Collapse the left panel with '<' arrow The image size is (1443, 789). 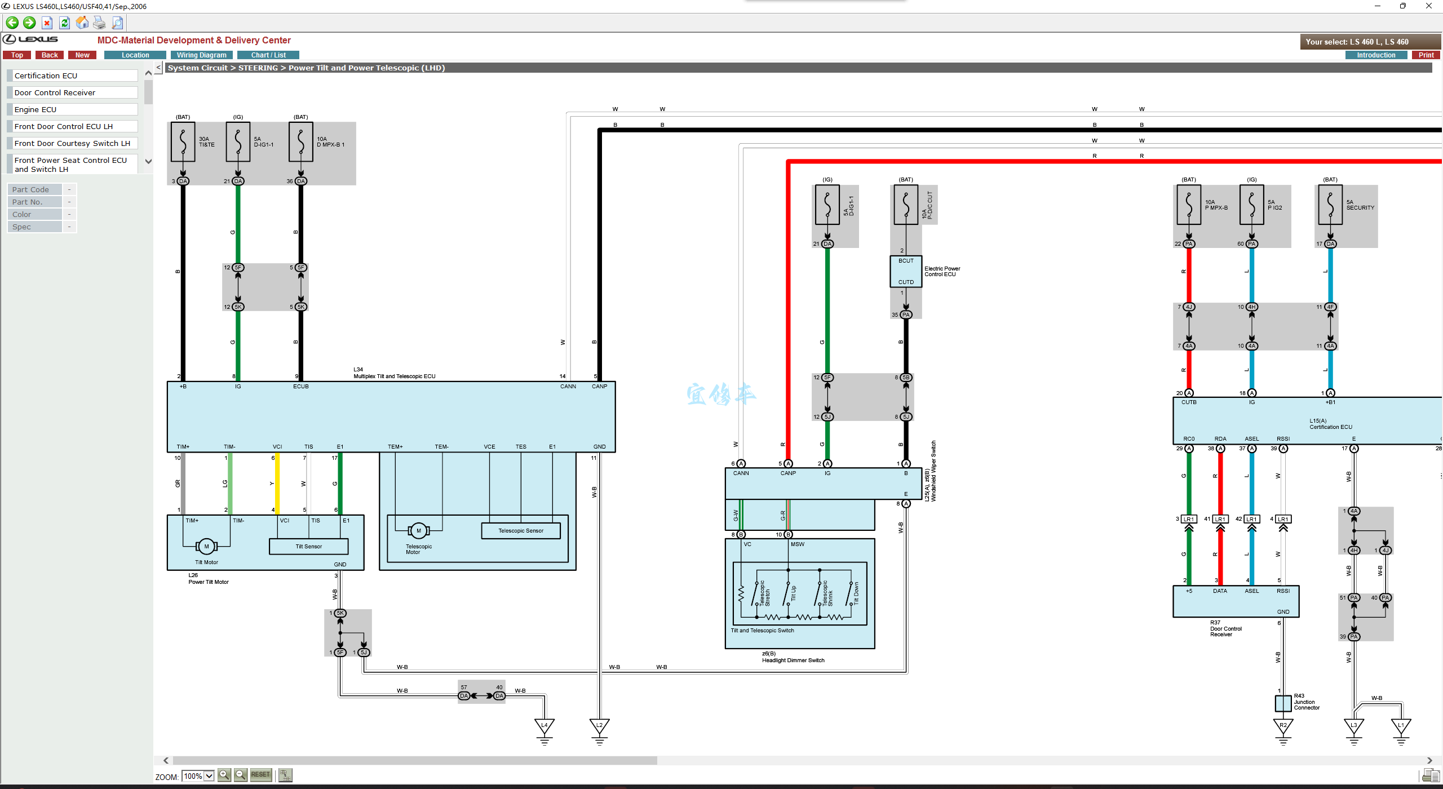[x=158, y=68]
